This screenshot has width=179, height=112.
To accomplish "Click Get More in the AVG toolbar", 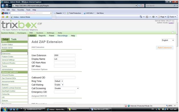I will coord(100,13).
